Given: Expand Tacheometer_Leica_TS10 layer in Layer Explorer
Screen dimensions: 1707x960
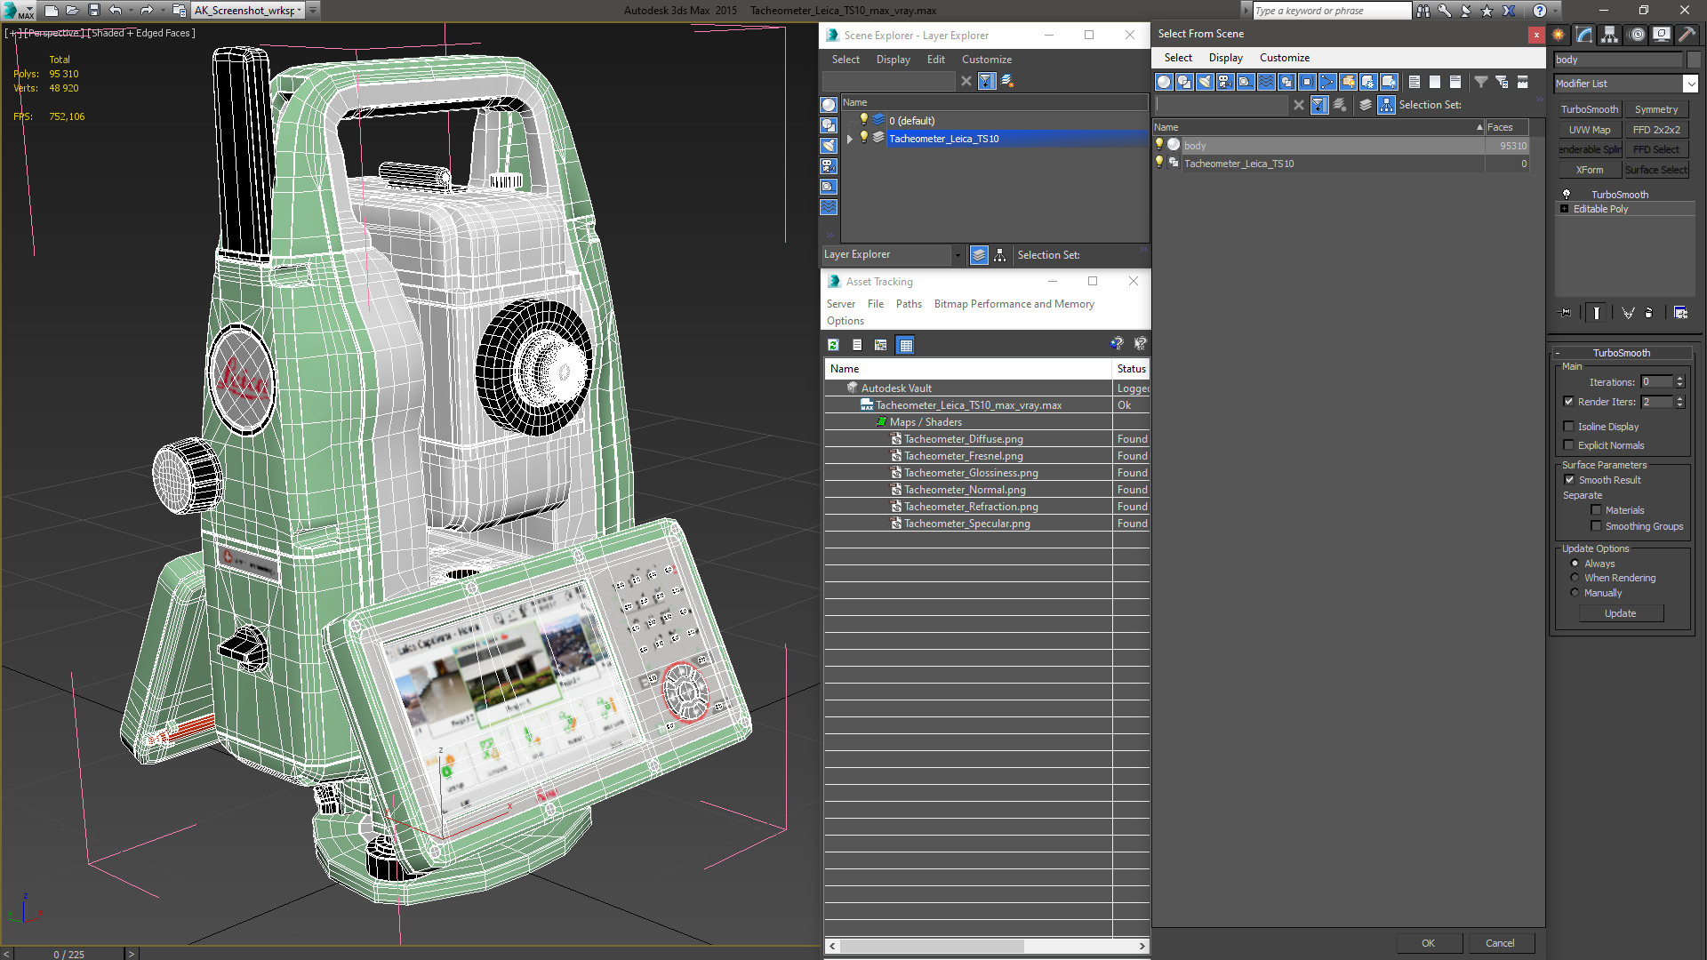Looking at the screenshot, I should tap(850, 139).
